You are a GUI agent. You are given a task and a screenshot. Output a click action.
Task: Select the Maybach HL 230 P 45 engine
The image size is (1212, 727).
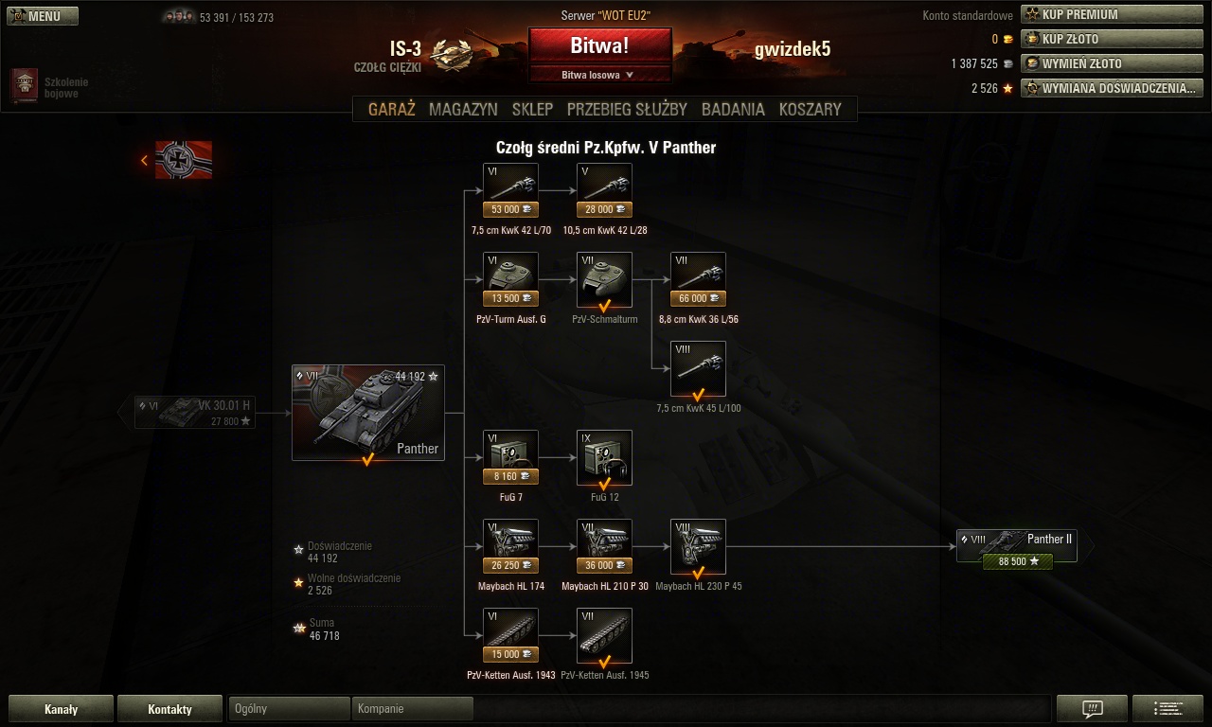[x=698, y=547]
